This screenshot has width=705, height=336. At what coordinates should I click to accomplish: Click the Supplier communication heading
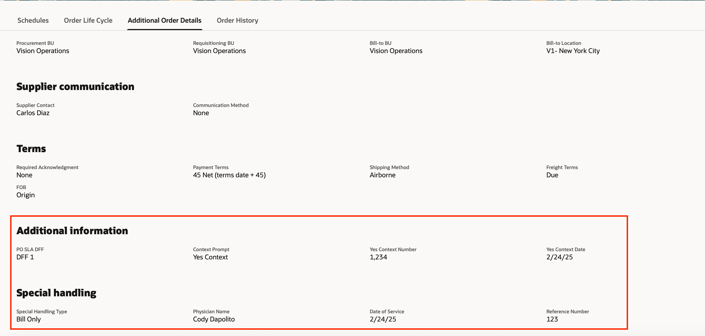[x=75, y=87]
